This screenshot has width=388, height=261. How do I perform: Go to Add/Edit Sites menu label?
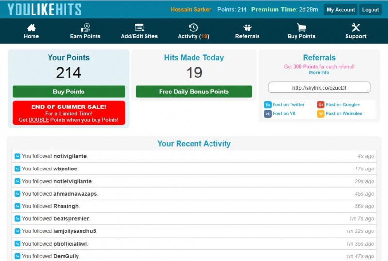point(139,36)
